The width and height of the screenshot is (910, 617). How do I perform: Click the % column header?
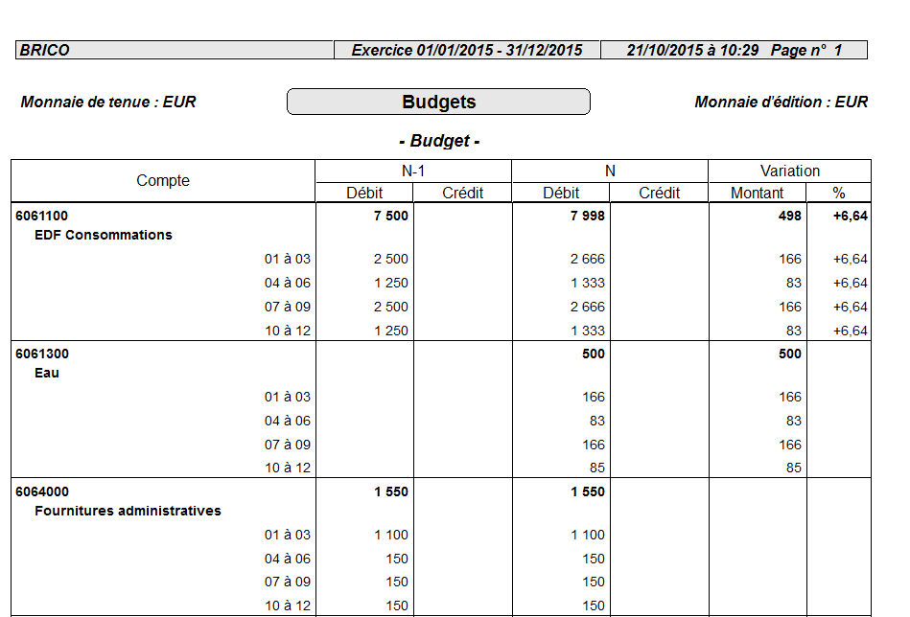click(x=838, y=193)
